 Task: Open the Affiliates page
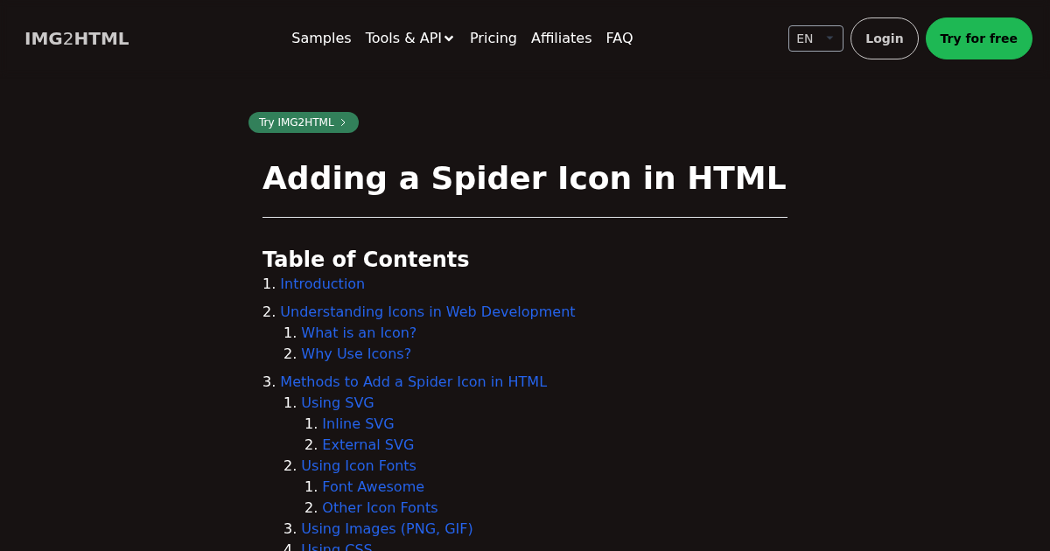561,38
